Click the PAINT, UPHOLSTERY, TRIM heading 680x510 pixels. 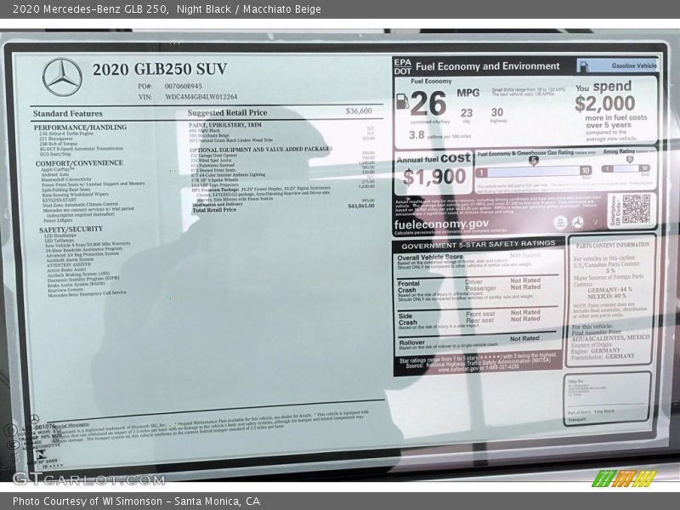tap(224, 125)
